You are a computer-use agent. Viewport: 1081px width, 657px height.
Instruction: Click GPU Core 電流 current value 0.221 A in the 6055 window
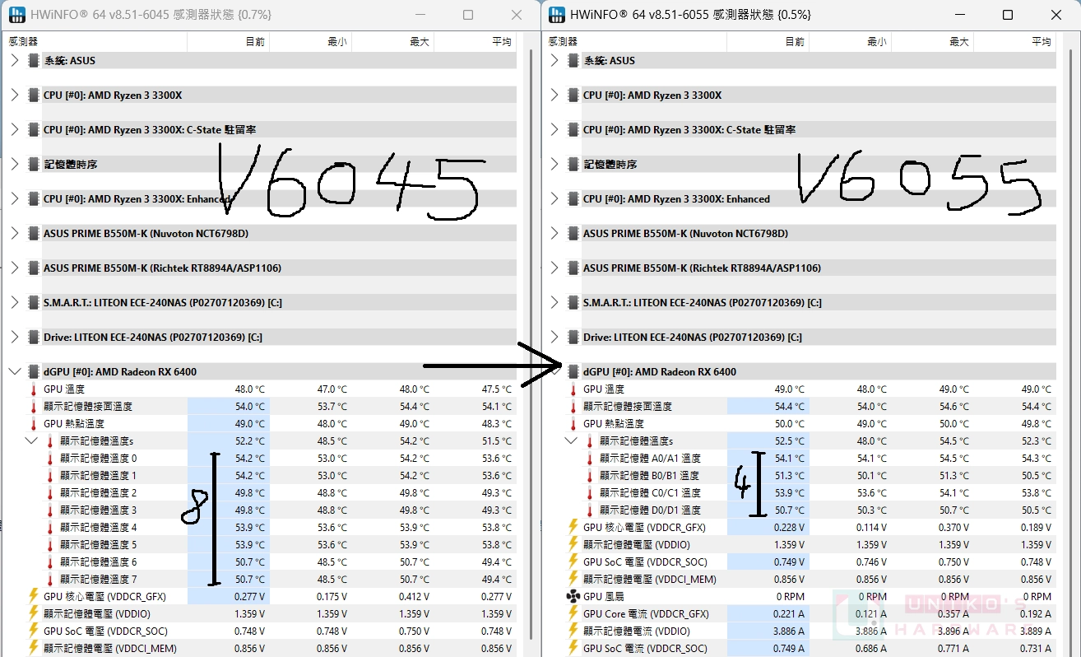(x=787, y=613)
